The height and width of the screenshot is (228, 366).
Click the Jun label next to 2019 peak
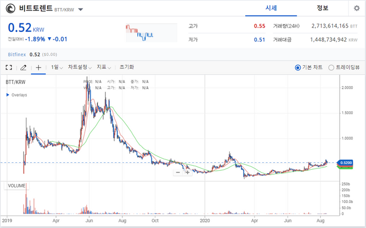[x=89, y=221]
